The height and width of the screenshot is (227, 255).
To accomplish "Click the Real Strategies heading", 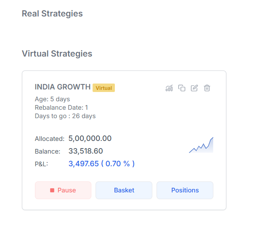I will pyautogui.click(x=52, y=14).
